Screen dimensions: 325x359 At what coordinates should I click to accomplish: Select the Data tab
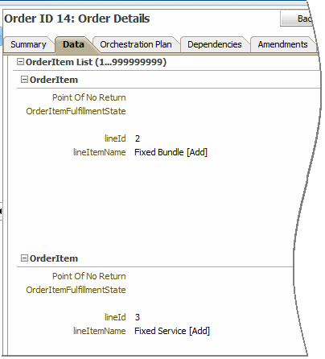click(x=73, y=44)
